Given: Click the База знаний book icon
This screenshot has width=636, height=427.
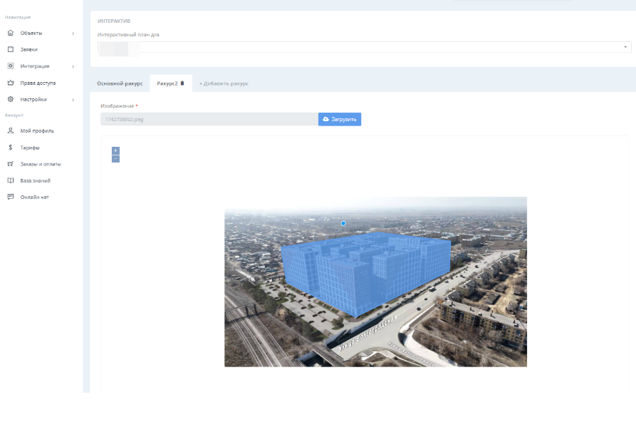Looking at the screenshot, I should click(x=11, y=180).
